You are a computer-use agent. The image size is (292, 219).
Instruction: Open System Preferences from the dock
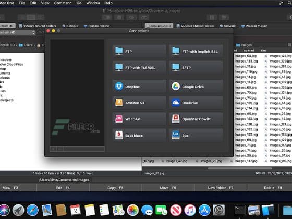[218, 210]
